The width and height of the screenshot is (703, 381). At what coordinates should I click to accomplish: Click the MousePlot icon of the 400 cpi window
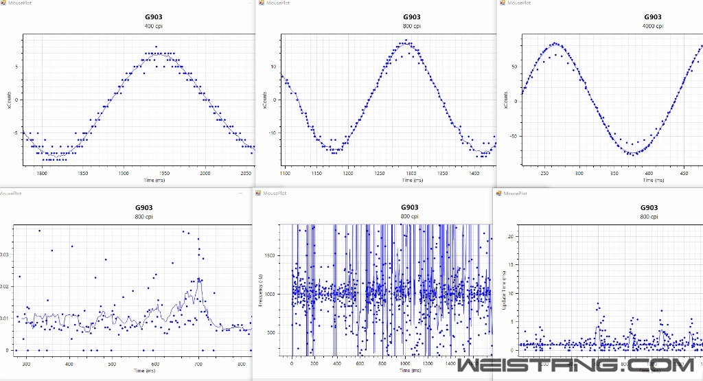(3, 3)
